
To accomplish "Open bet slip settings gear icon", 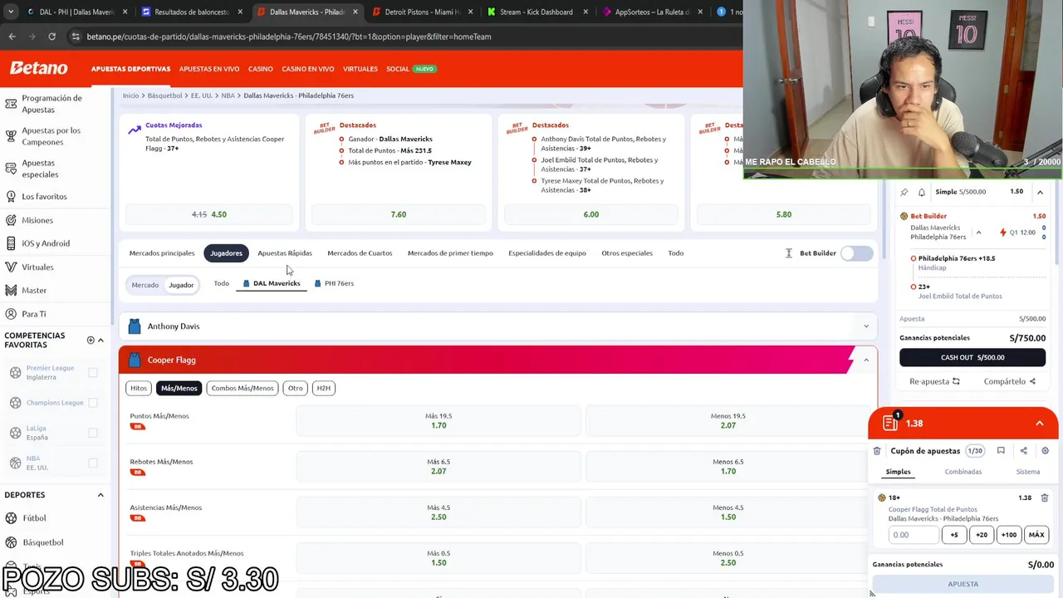I will (1045, 451).
